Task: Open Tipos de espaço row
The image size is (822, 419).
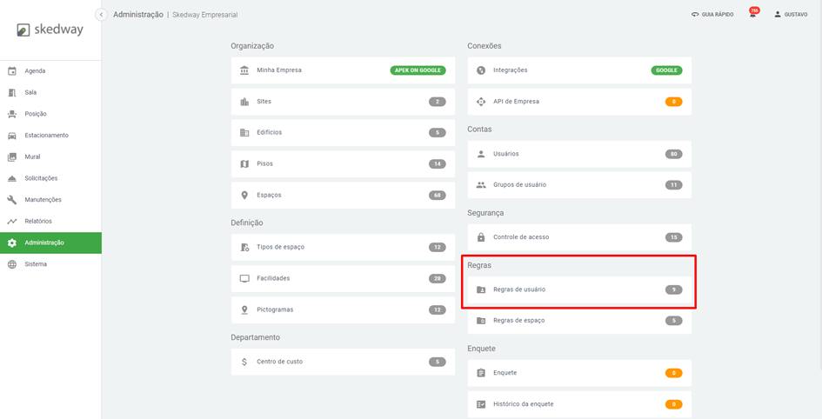Action: (x=280, y=248)
